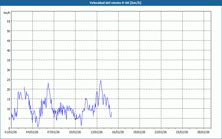Select the 04/02/26 date label
The image size is (222, 139).
coord(32,132)
